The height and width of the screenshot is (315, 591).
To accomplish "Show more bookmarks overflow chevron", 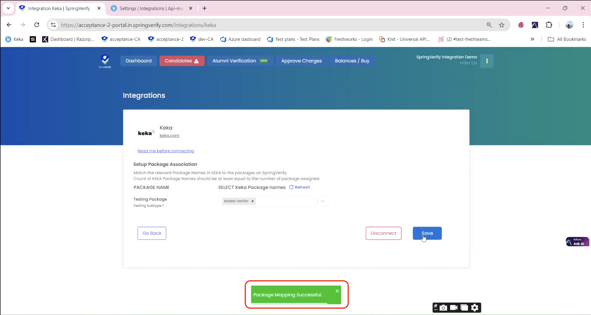I will pos(532,39).
